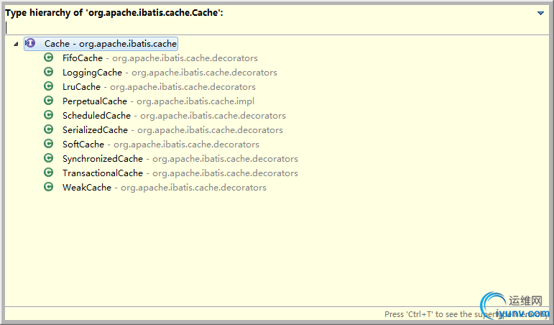Click the SynchronizedCache class icon
Screen dimensions: 554x325
tap(48, 158)
